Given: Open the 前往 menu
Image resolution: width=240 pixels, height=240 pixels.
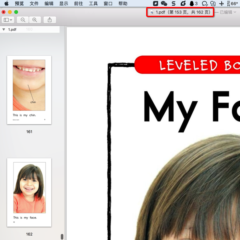Looking at the screenshot, I should click(78, 3).
